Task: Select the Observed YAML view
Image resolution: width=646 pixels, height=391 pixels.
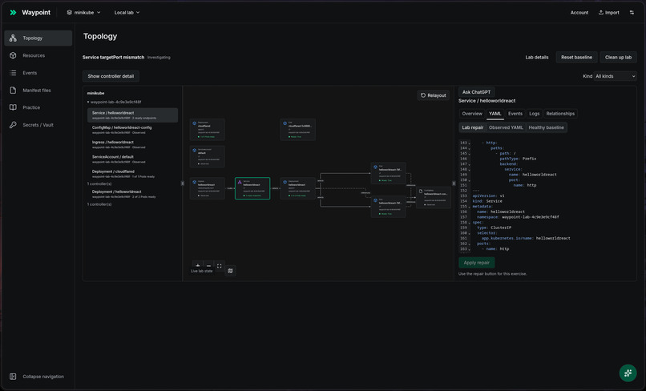Action: pos(506,127)
